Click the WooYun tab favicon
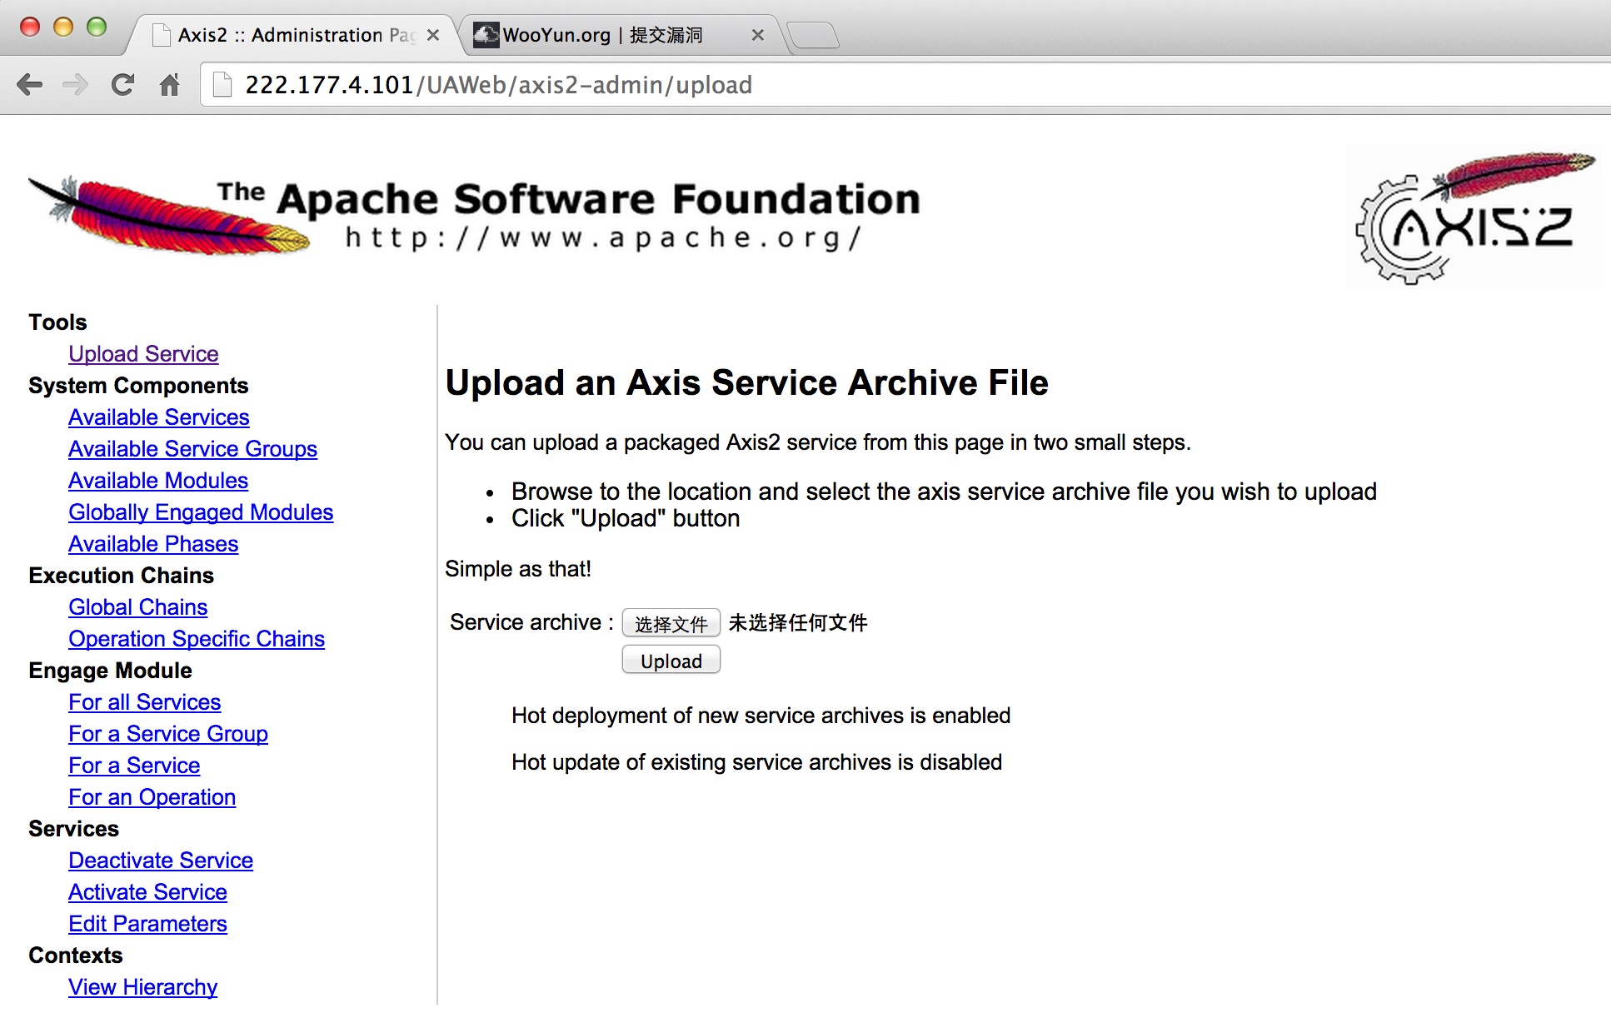Screen dimensions: 1611x1023 pos(486,35)
